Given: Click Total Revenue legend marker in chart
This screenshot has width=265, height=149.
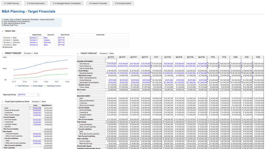Looking at the screenshot, I should 16,86.
